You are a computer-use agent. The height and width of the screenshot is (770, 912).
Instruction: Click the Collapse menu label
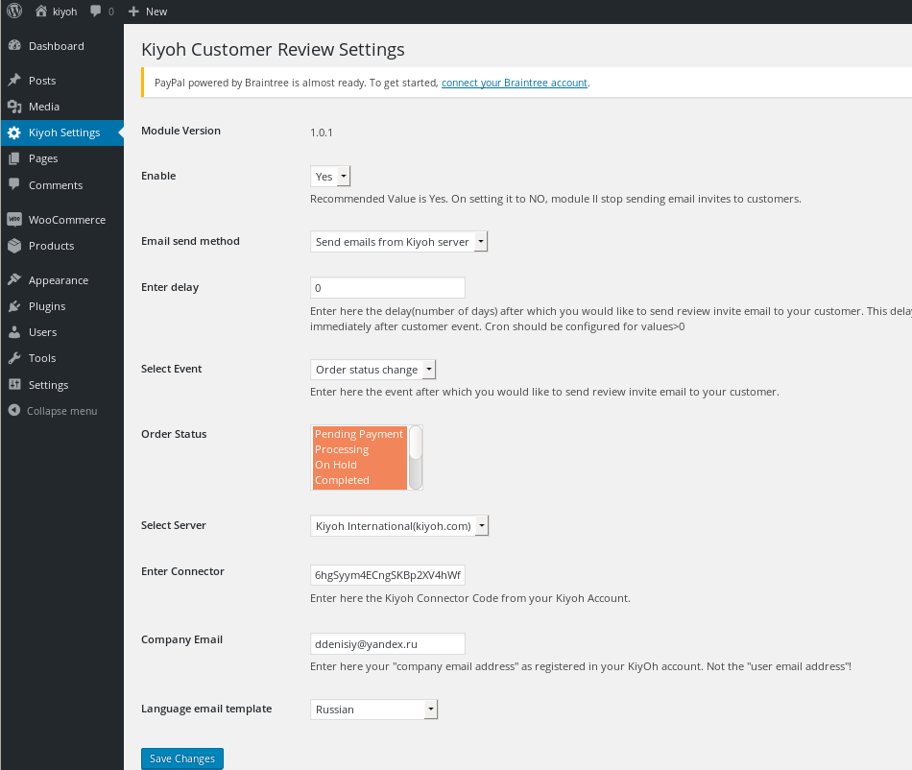pyautogui.click(x=61, y=411)
